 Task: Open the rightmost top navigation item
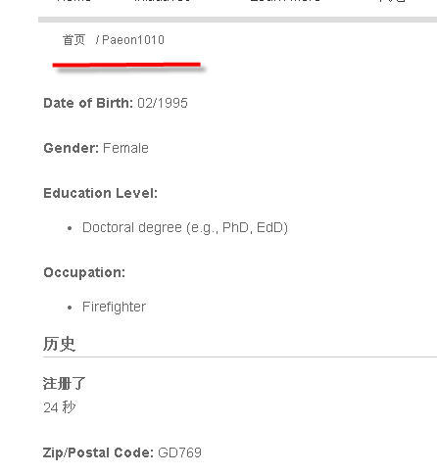tap(392, 1)
